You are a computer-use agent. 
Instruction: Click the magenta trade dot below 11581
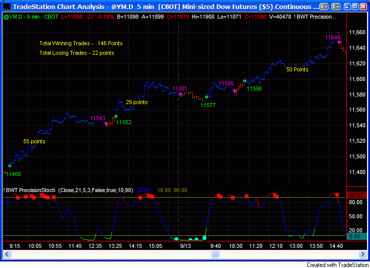[181, 94]
